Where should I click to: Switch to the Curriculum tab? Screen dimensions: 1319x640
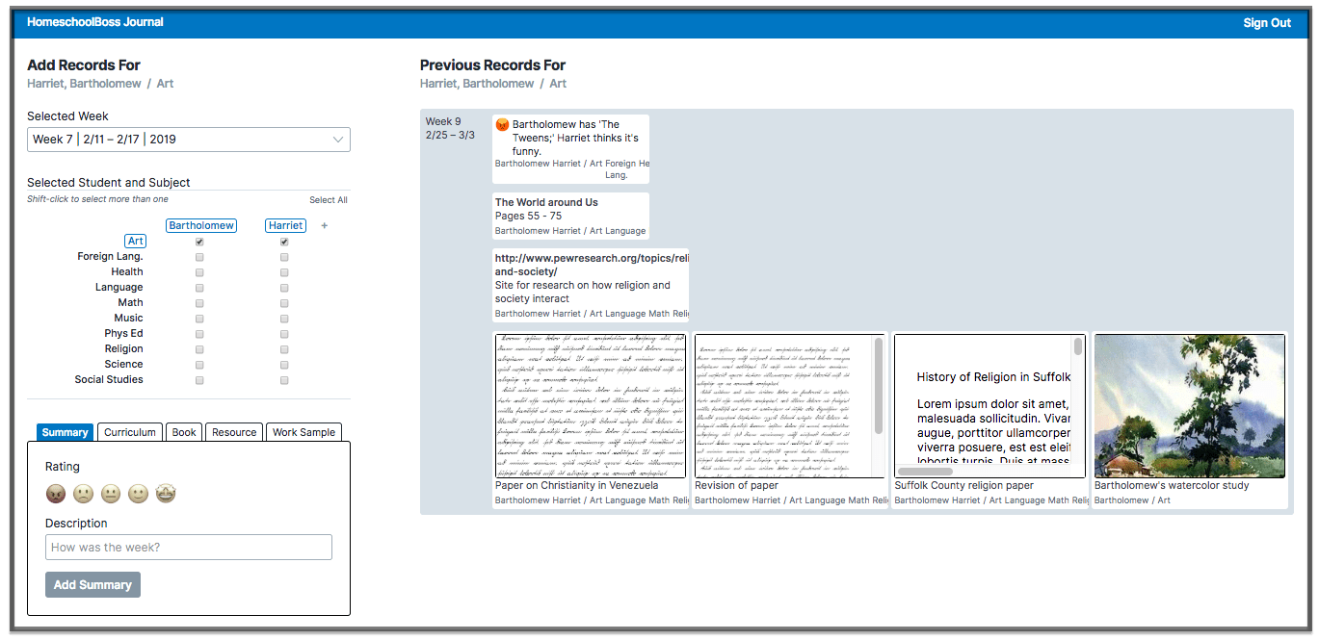(129, 433)
